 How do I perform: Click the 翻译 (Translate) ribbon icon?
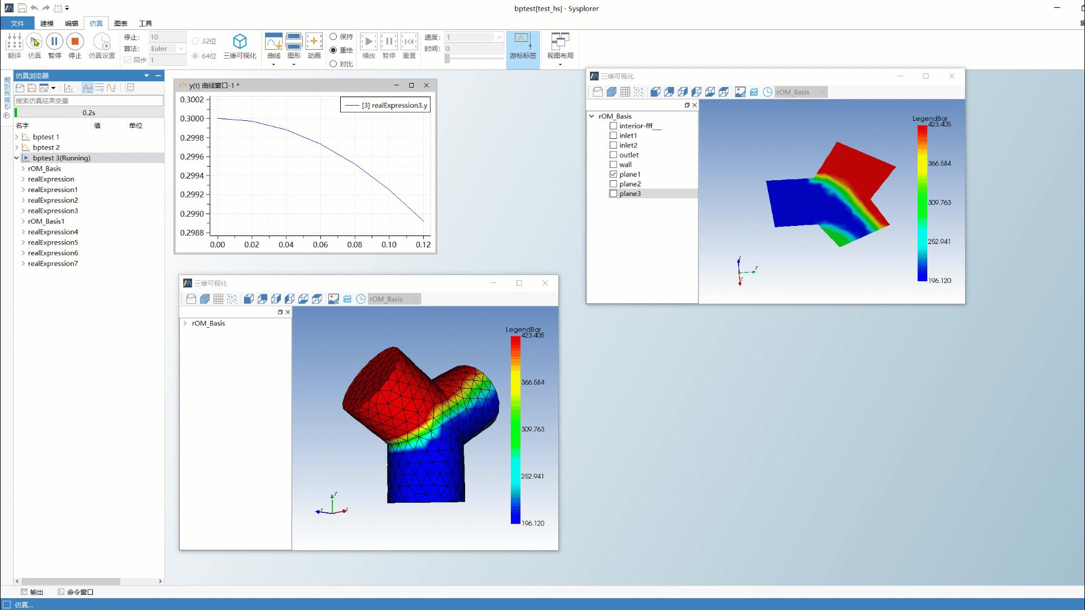point(14,43)
